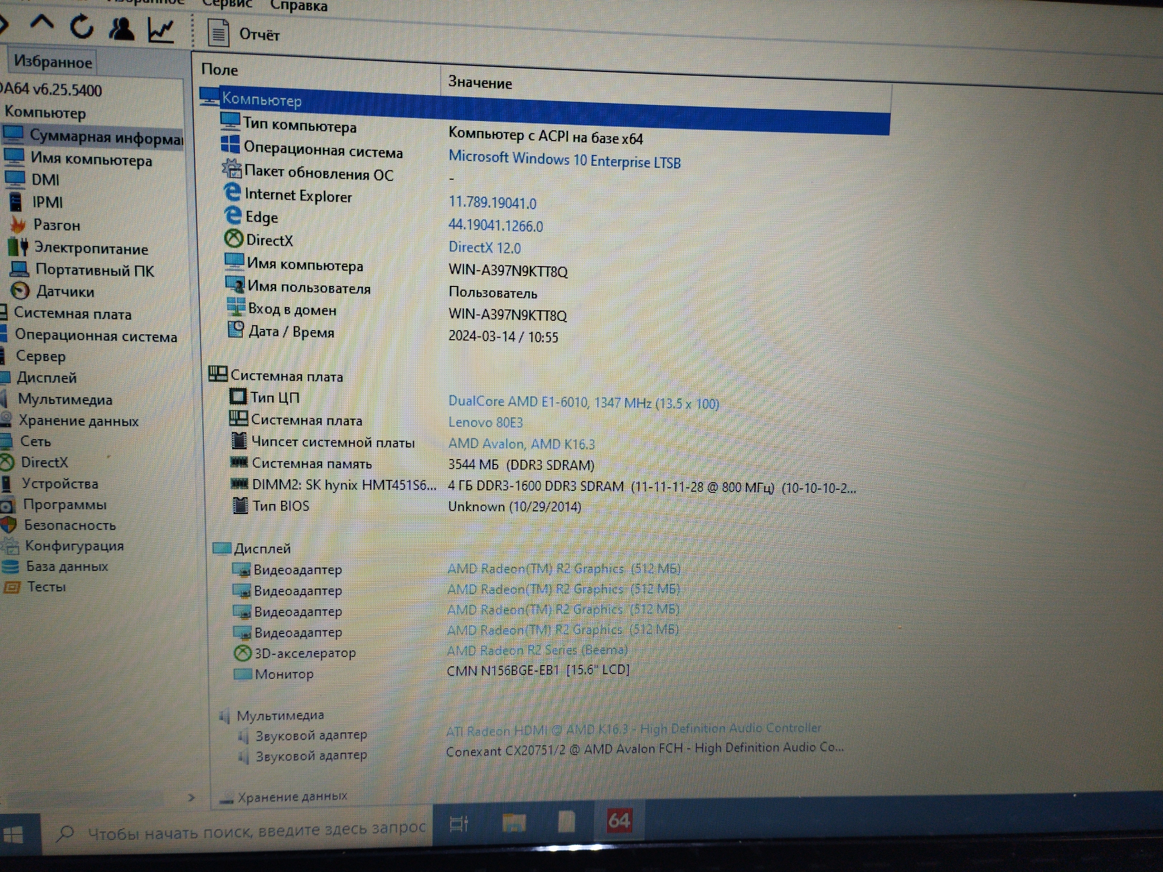Open ATI Radeon HDMI audio controller link

click(634, 729)
